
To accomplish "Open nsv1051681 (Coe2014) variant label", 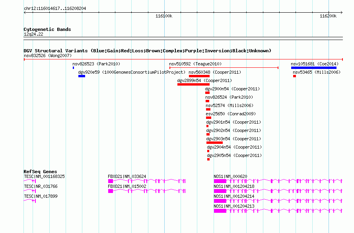I will (315, 64).
